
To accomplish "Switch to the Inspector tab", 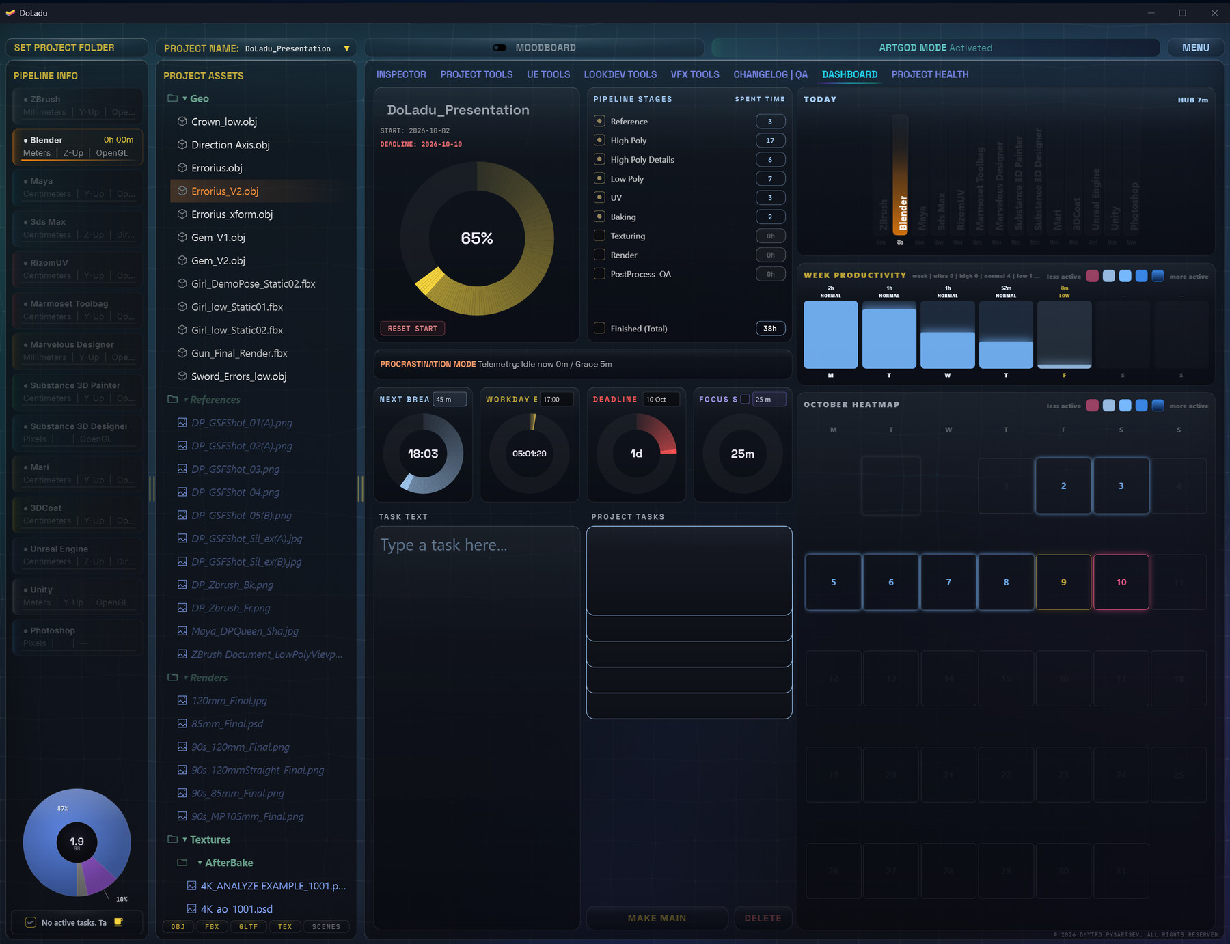I will (x=401, y=74).
